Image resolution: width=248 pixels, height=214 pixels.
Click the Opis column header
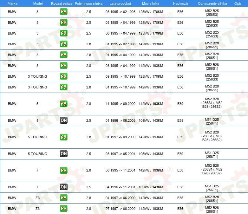pos(238,3)
